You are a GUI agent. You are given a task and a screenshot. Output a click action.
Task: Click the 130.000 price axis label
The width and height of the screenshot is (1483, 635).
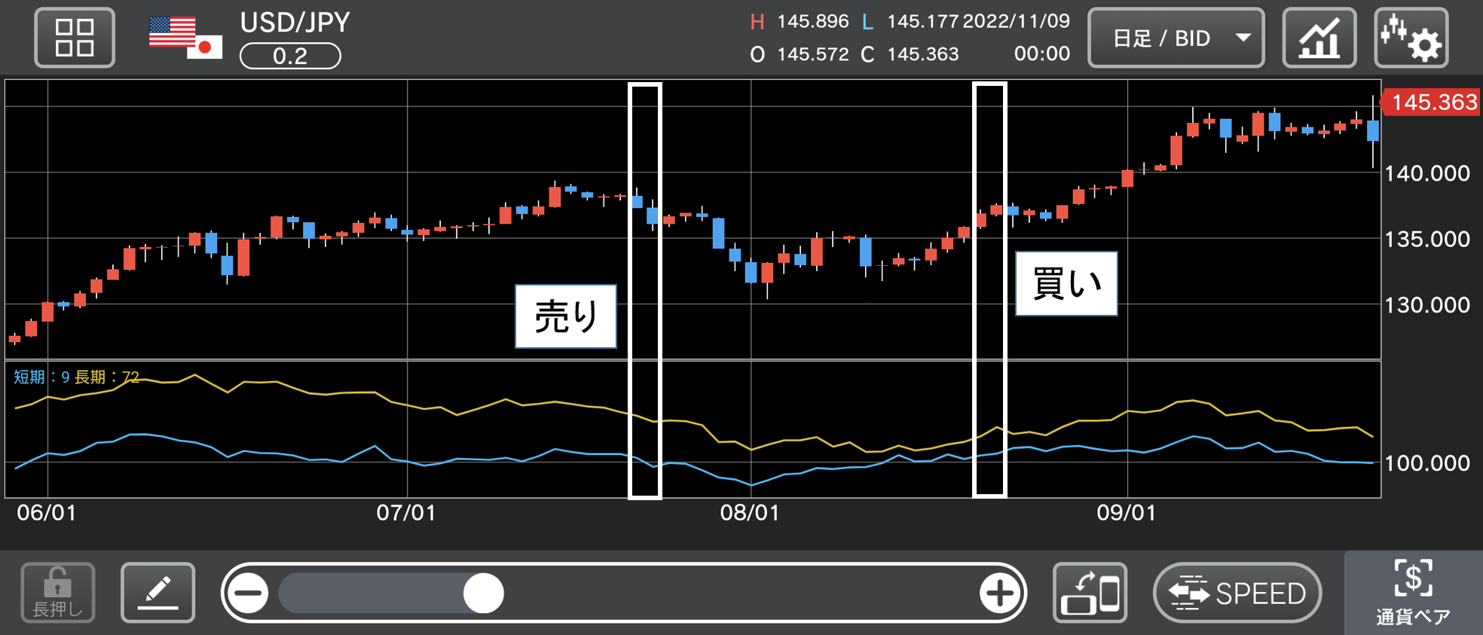1427,304
